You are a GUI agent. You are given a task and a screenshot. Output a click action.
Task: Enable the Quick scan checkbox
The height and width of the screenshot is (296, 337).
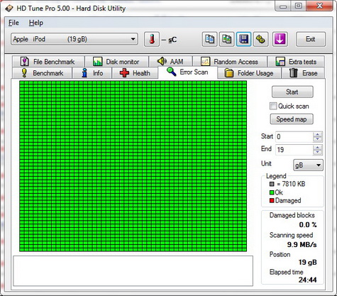pos(273,106)
